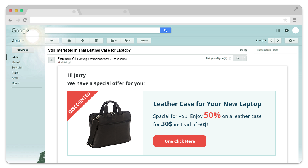The image size is (308, 168).
Task: Report spam with the exclamation icon
Action: coord(82,41)
